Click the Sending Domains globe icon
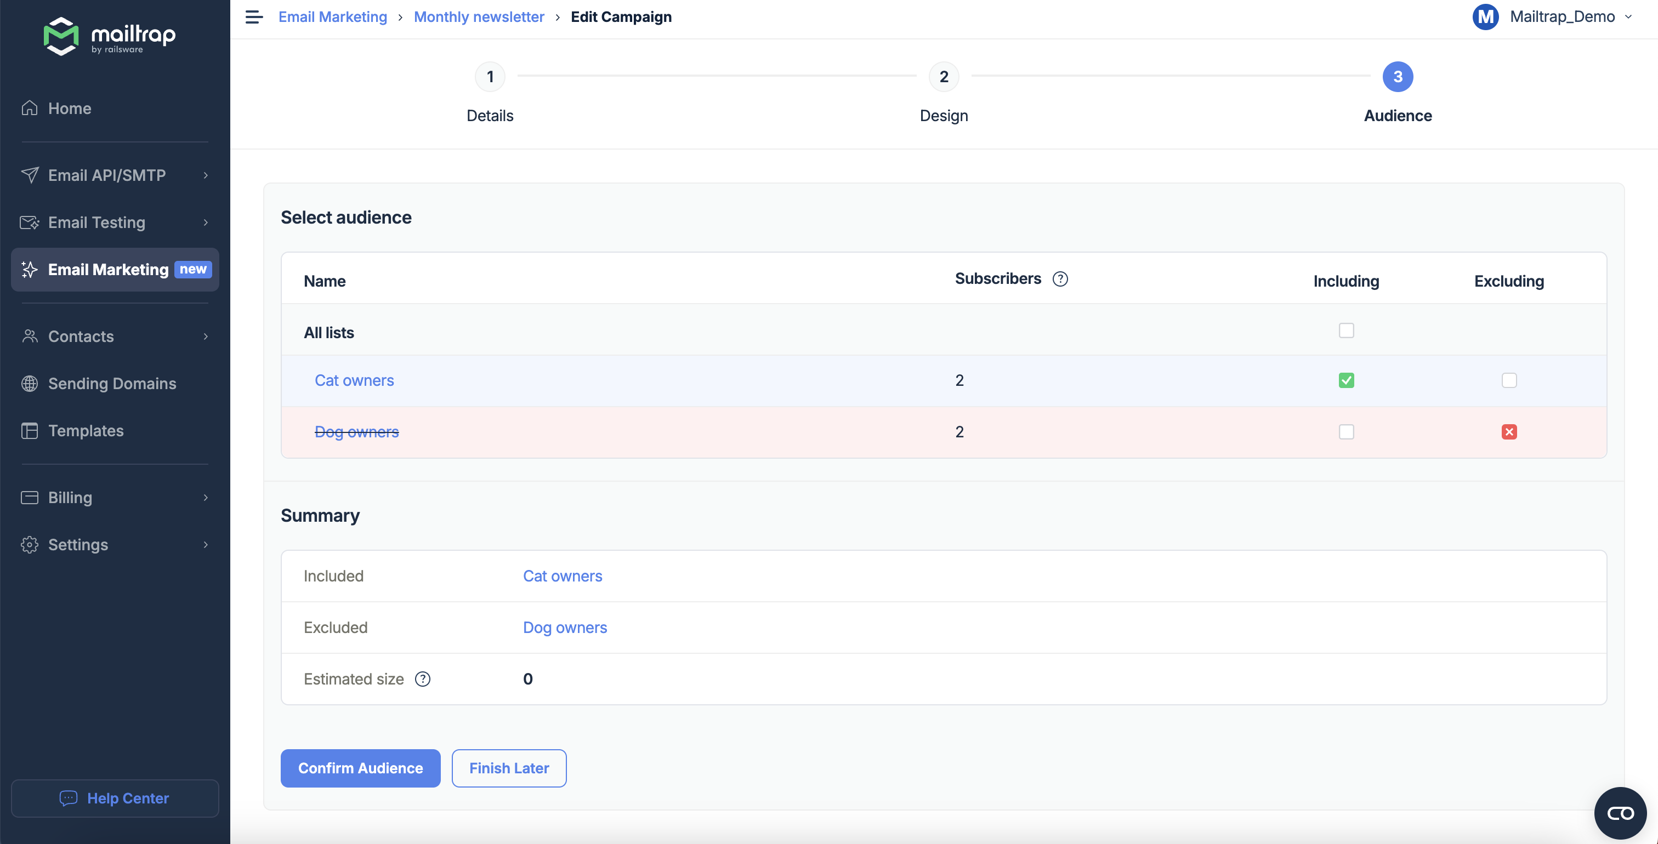The height and width of the screenshot is (844, 1658). click(x=30, y=384)
